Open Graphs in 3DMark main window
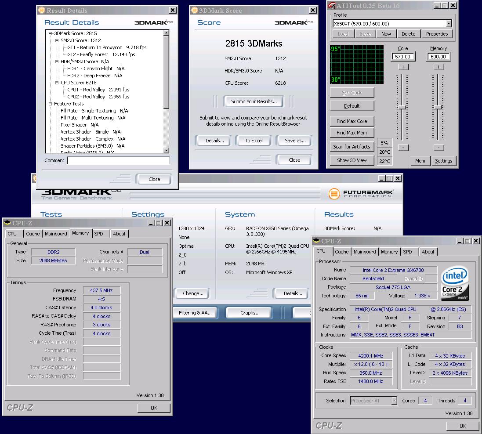482x434 pixels. (x=250, y=313)
